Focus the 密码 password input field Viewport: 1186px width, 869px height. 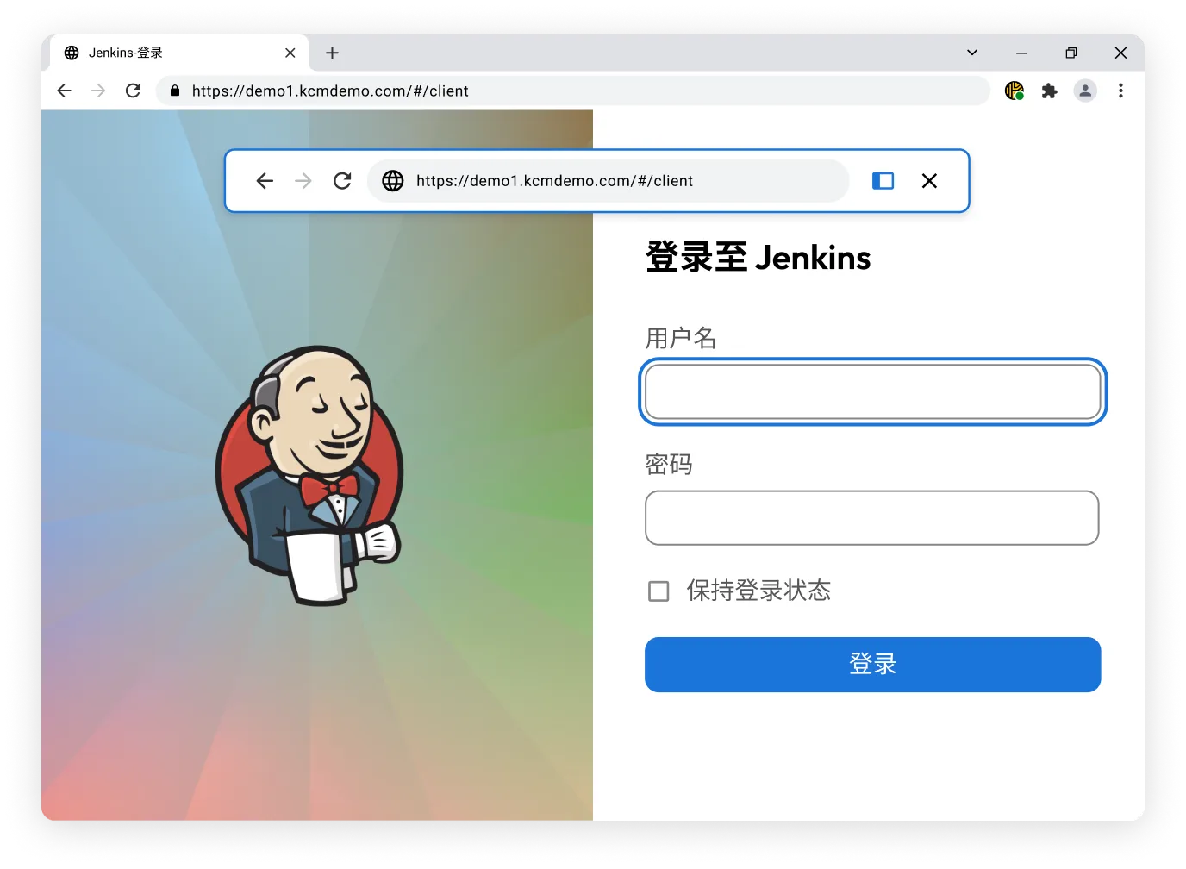[x=872, y=517]
